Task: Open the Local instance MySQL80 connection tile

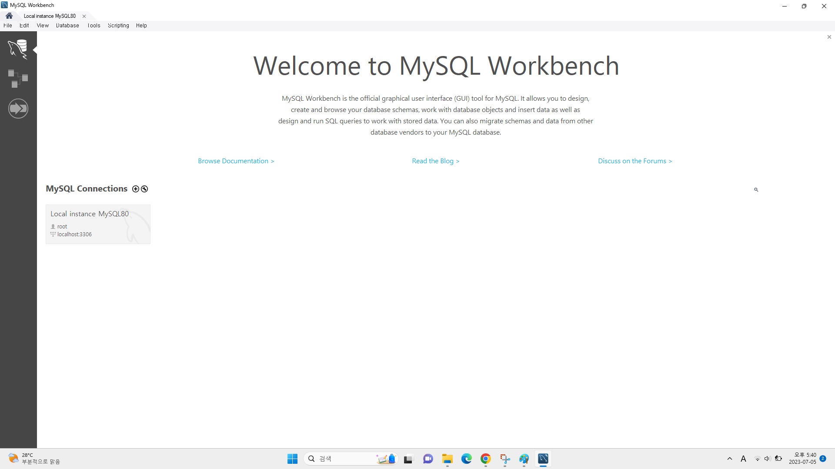Action: pos(98,224)
